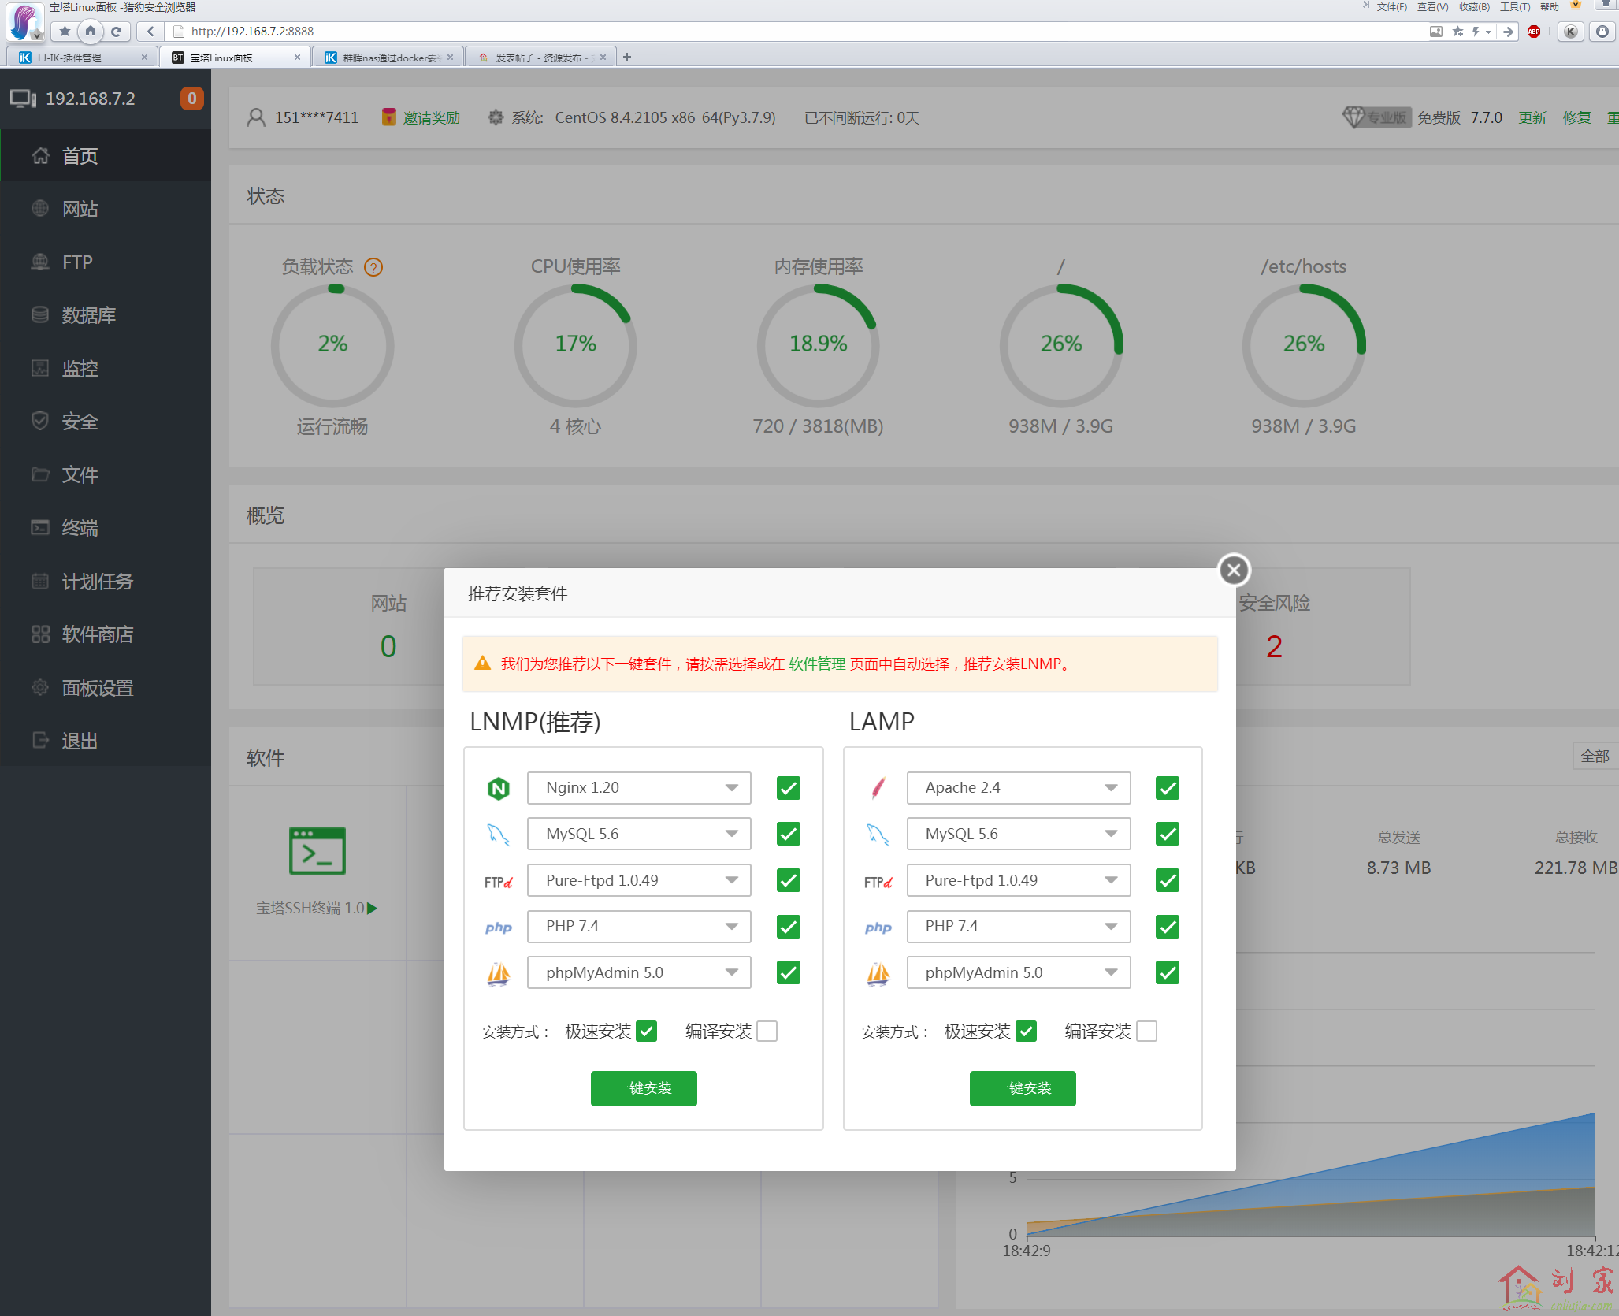Open the LNMP PHP 7.4 version dropdown
1619x1316 pixels.
(x=638, y=926)
